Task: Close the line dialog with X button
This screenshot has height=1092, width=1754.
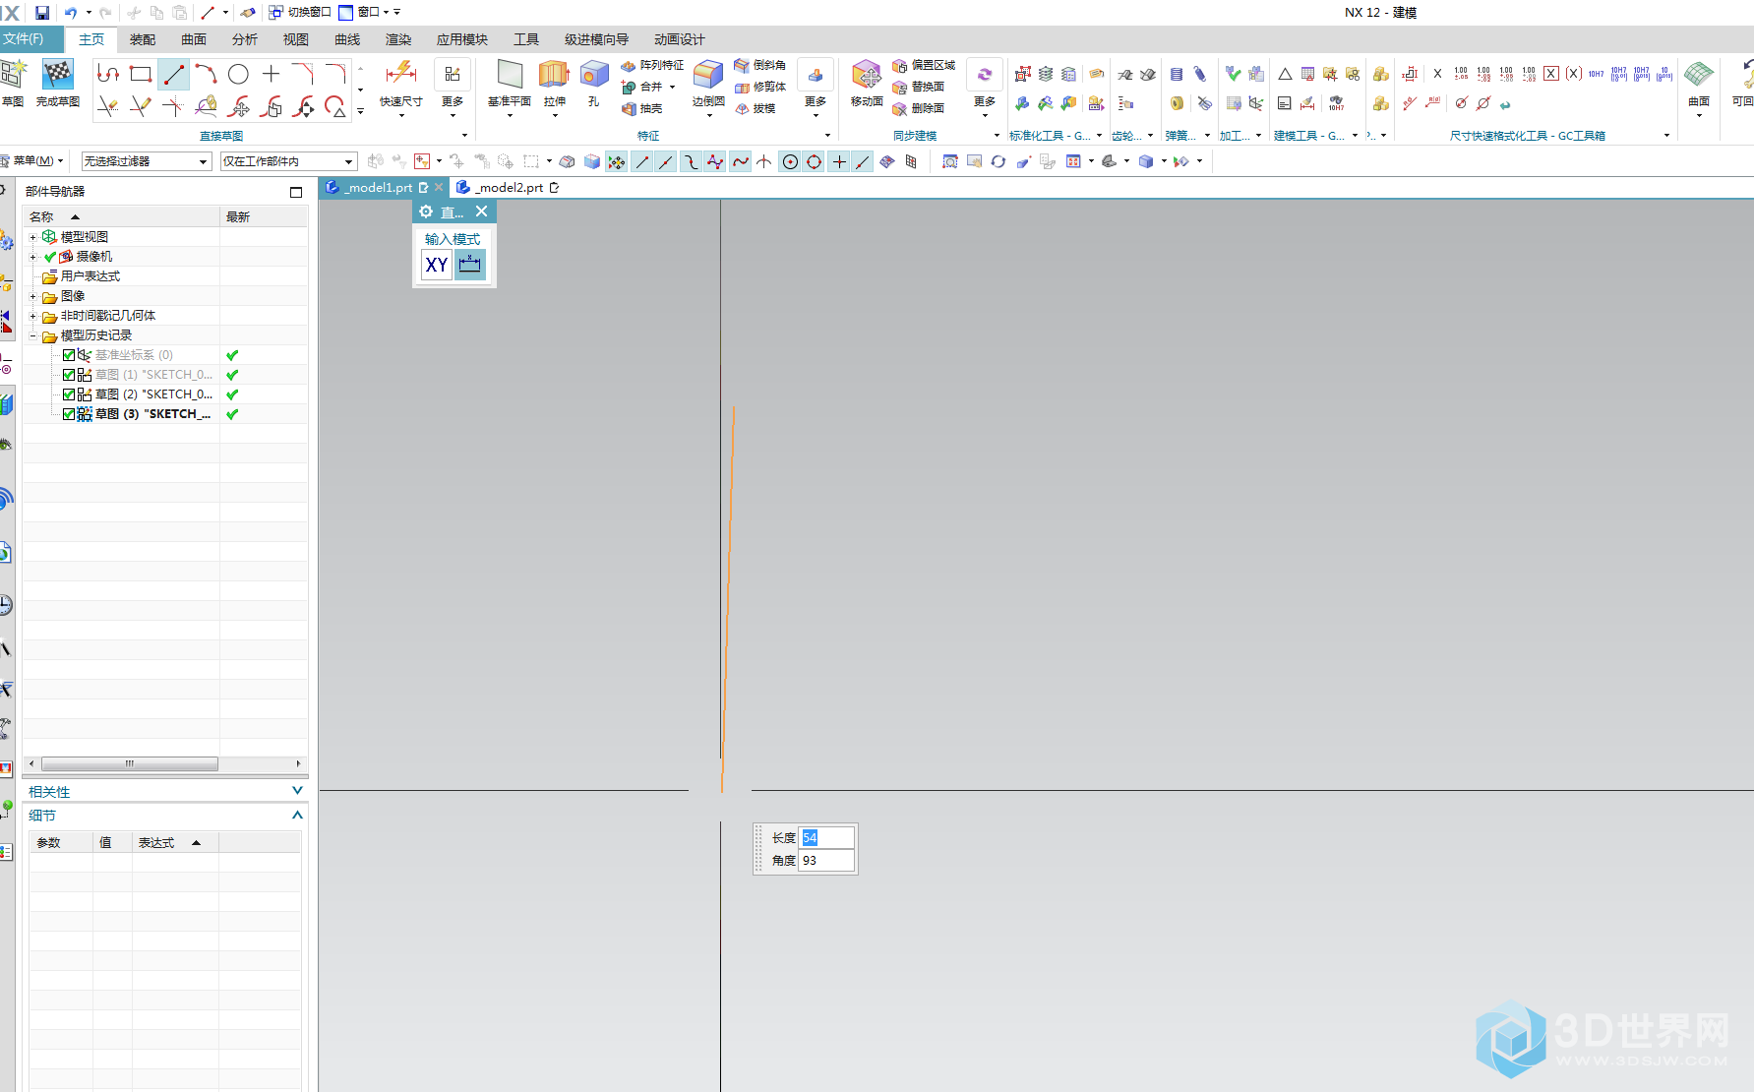Action: click(x=481, y=212)
